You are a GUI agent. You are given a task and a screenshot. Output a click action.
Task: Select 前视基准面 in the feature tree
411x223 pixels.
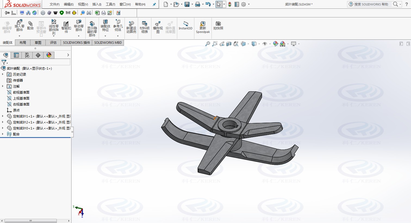(x=21, y=92)
